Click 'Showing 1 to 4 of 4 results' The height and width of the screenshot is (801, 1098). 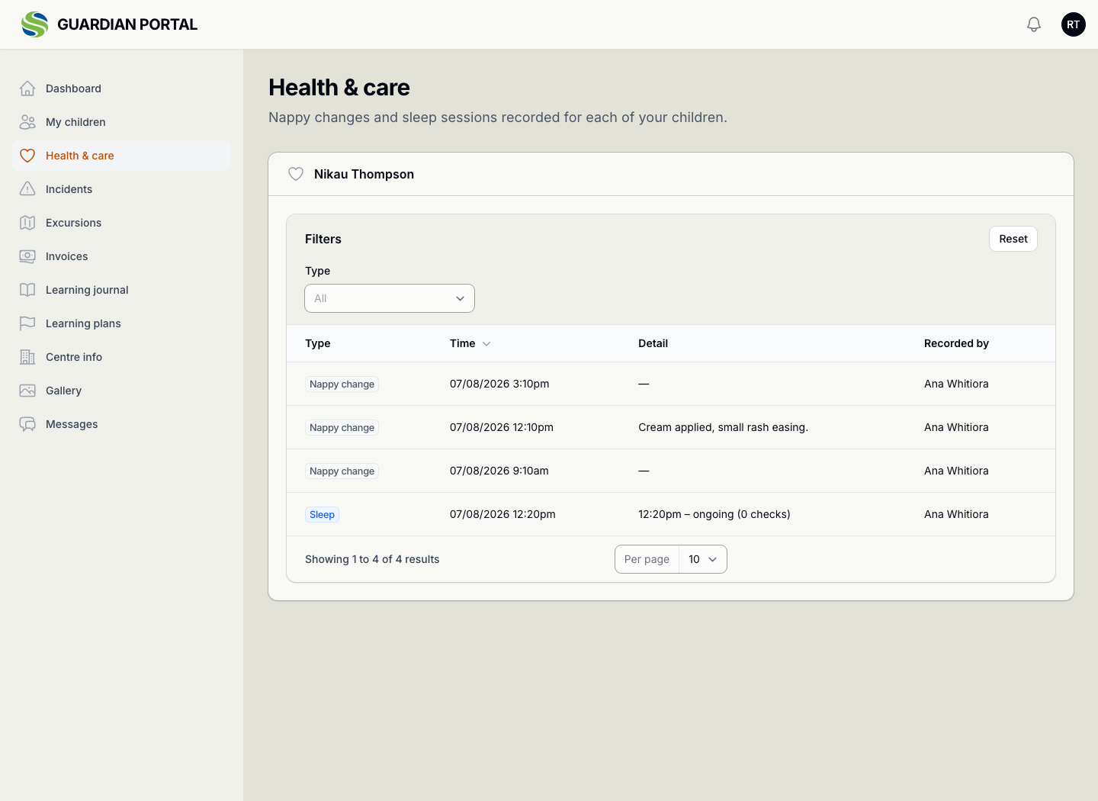click(x=372, y=559)
